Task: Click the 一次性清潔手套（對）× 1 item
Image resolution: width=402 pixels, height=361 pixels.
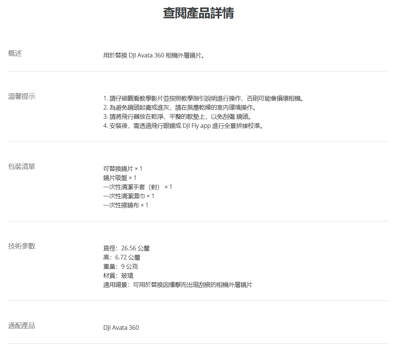Action: (x=138, y=187)
